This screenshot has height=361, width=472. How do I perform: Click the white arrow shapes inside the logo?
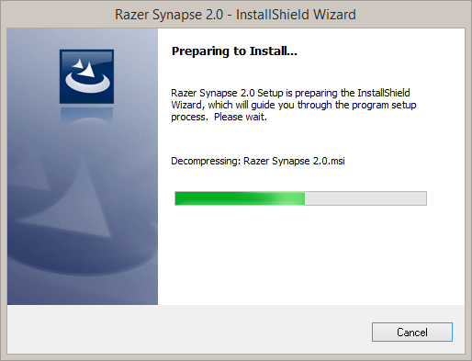tap(84, 68)
